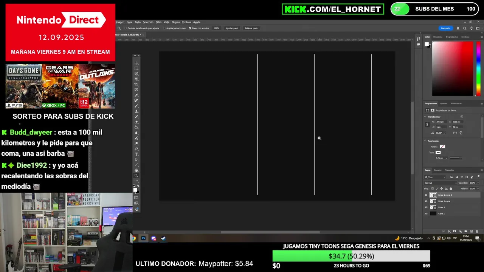Open the stroke line style dropdown
This screenshot has width=484, height=272.
[456, 158]
